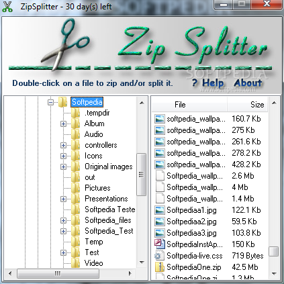Expand the Album folder node
Screen dimensions: 284x284
[x=63, y=124]
